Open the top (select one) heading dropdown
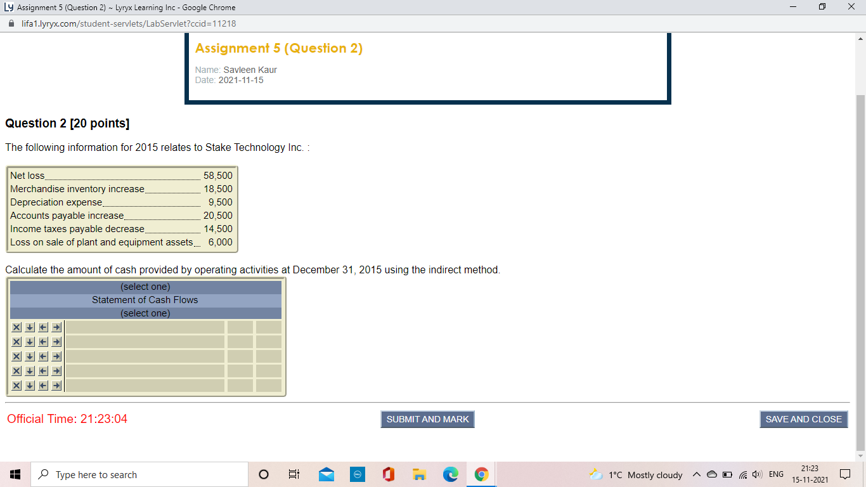 (145, 286)
